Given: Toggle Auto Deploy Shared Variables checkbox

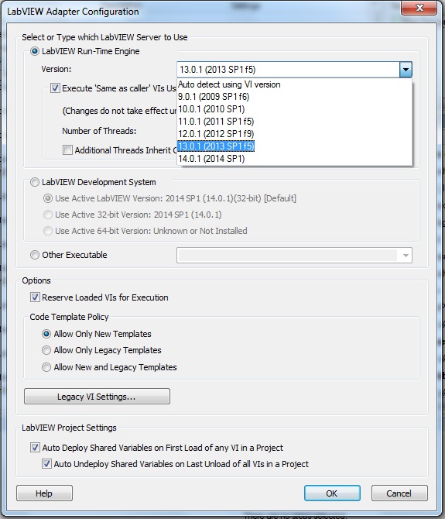Looking at the screenshot, I should coord(35,448).
